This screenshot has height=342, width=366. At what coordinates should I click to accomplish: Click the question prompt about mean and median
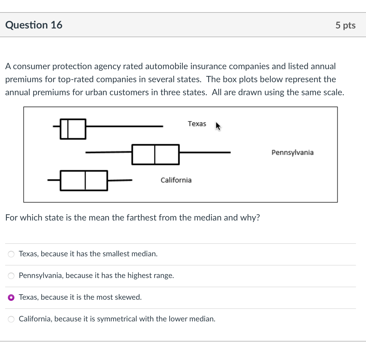(x=132, y=217)
